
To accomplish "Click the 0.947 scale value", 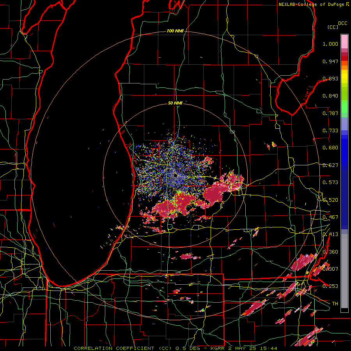I will pyautogui.click(x=330, y=61).
